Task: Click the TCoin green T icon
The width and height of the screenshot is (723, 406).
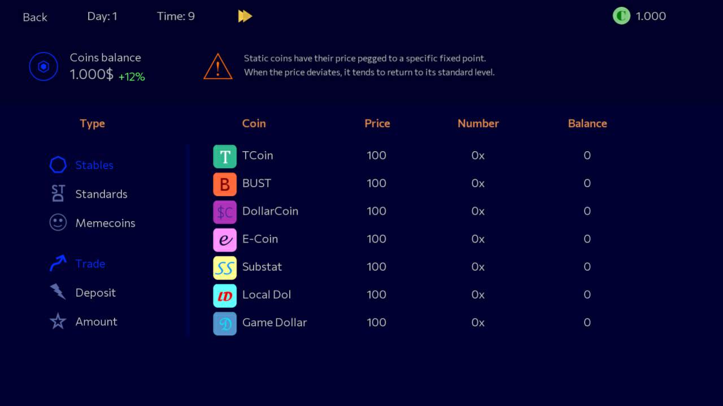Action: click(225, 156)
